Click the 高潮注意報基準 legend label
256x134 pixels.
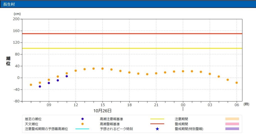(x=111, y=119)
